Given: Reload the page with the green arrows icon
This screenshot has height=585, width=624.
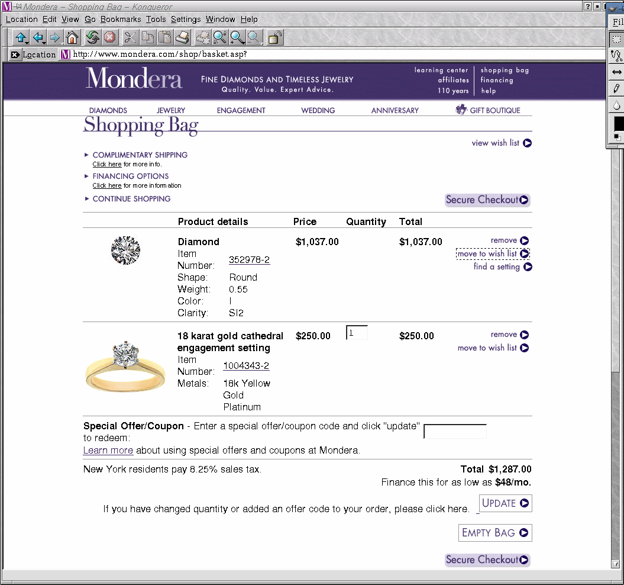Looking at the screenshot, I should tap(92, 38).
